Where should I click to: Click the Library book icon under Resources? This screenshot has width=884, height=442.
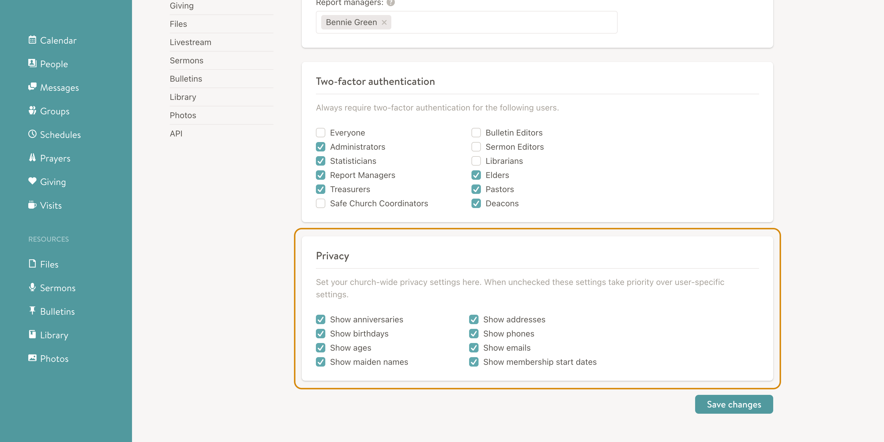pos(32,334)
